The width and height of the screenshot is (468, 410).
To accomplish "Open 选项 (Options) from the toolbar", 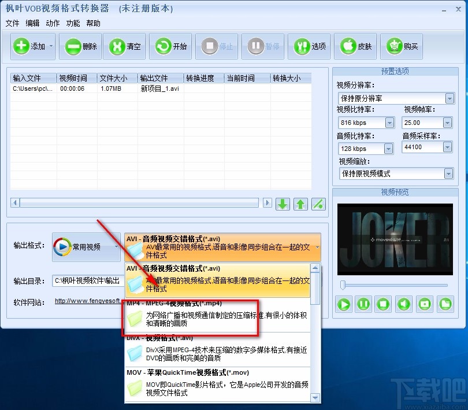I will [310, 46].
